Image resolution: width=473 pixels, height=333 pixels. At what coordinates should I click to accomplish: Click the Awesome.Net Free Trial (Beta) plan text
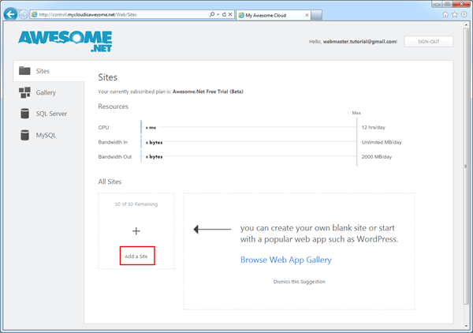(208, 92)
